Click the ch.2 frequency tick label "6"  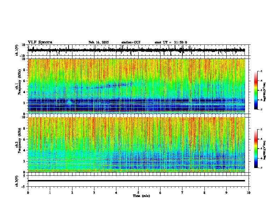pyautogui.click(x=24, y=139)
